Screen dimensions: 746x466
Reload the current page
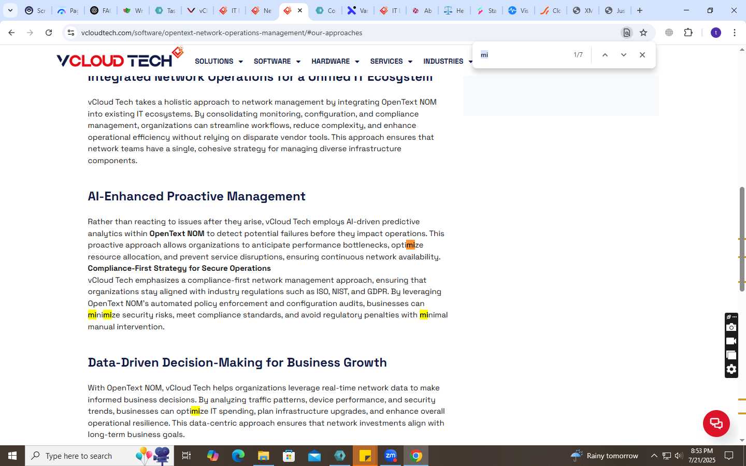point(49,33)
